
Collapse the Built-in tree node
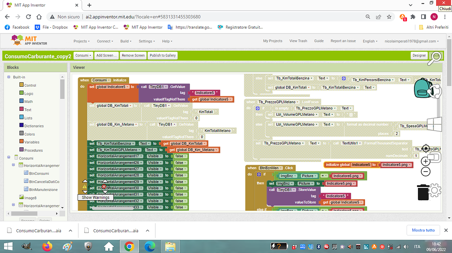8,77
